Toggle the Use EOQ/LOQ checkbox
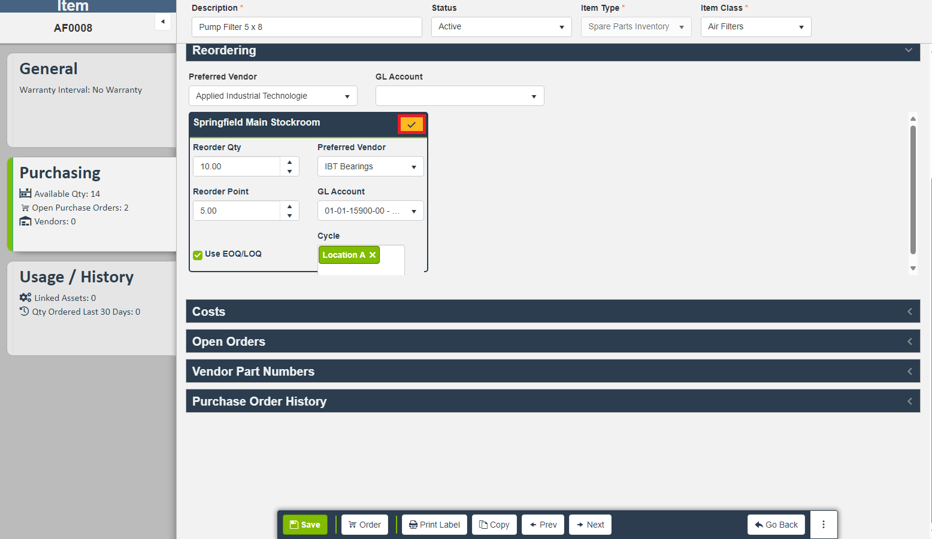932x539 pixels. [x=198, y=255]
